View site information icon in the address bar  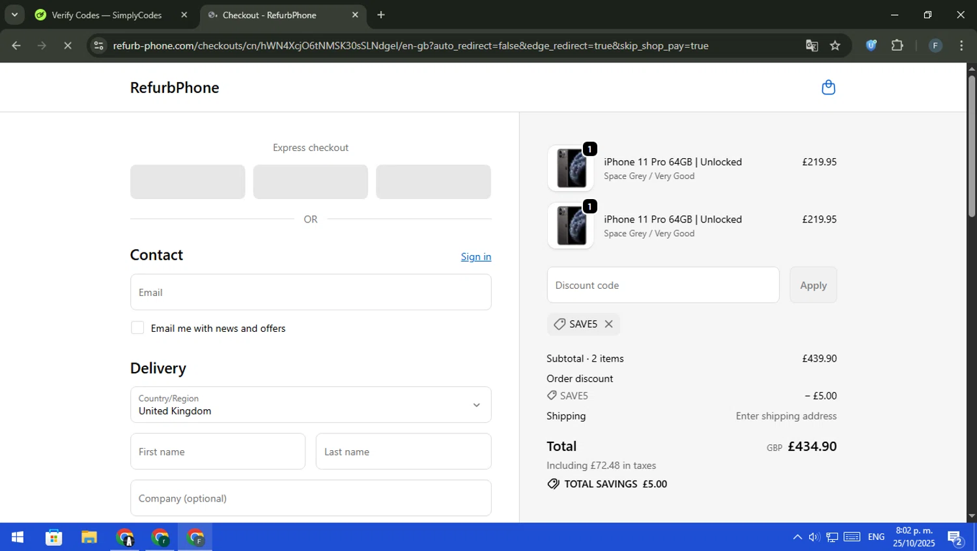pyautogui.click(x=98, y=46)
